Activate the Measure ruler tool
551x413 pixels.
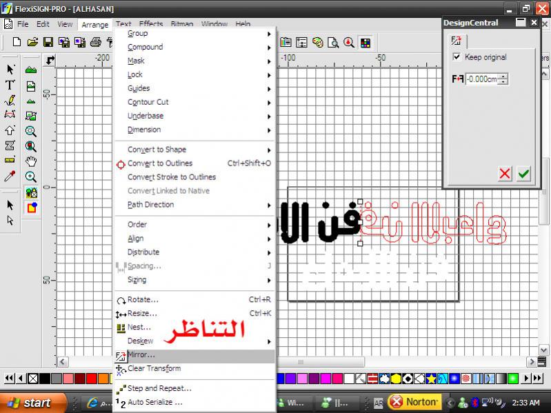[x=10, y=161]
